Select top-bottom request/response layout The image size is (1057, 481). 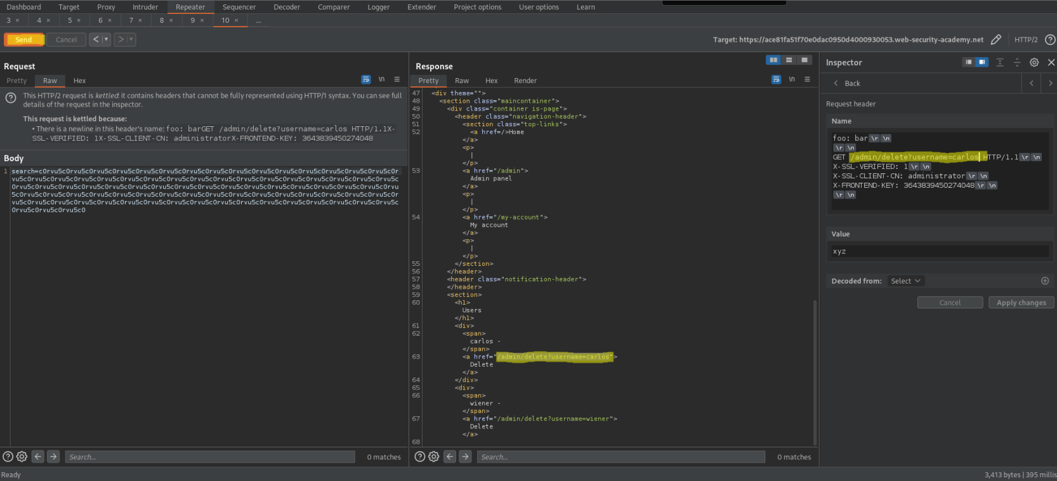[789, 60]
